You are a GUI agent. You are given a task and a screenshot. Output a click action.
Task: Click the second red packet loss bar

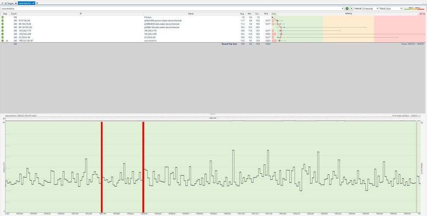(143, 167)
